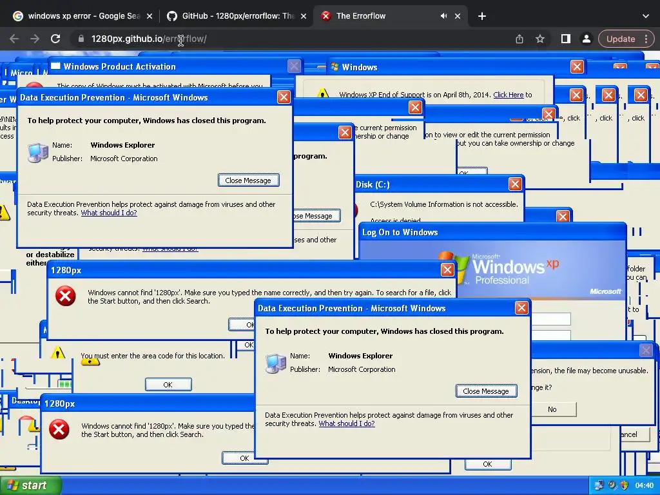This screenshot has height=495, width=660.
Task: Go back using the browser back arrow
Action: pyautogui.click(x=14, y=39)
